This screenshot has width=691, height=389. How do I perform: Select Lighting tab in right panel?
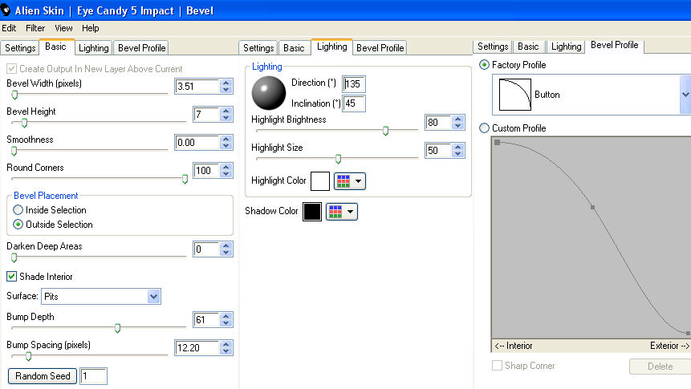(566, 47)
